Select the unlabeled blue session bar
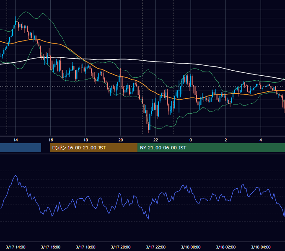This screenshot has height=251, width=285. pyautogui.click(x=21, y=148)
